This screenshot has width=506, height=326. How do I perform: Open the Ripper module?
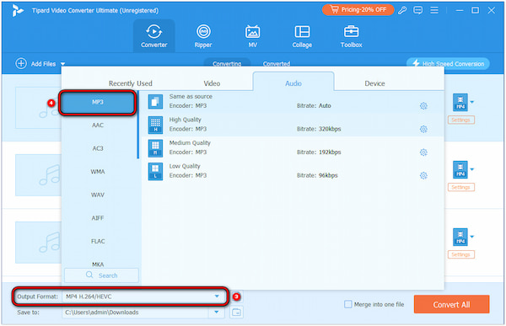click(x=203, y=35)
